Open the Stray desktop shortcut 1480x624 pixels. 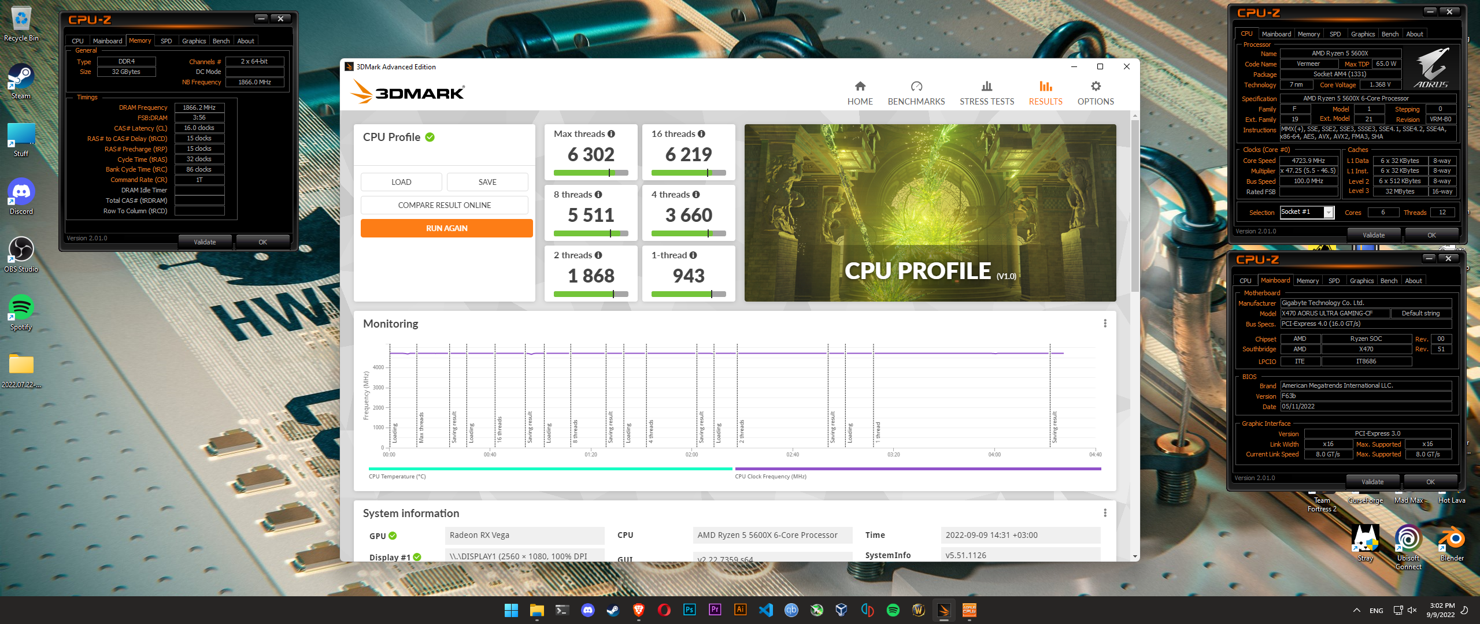pyautogui.click(x=1365, y=543)
